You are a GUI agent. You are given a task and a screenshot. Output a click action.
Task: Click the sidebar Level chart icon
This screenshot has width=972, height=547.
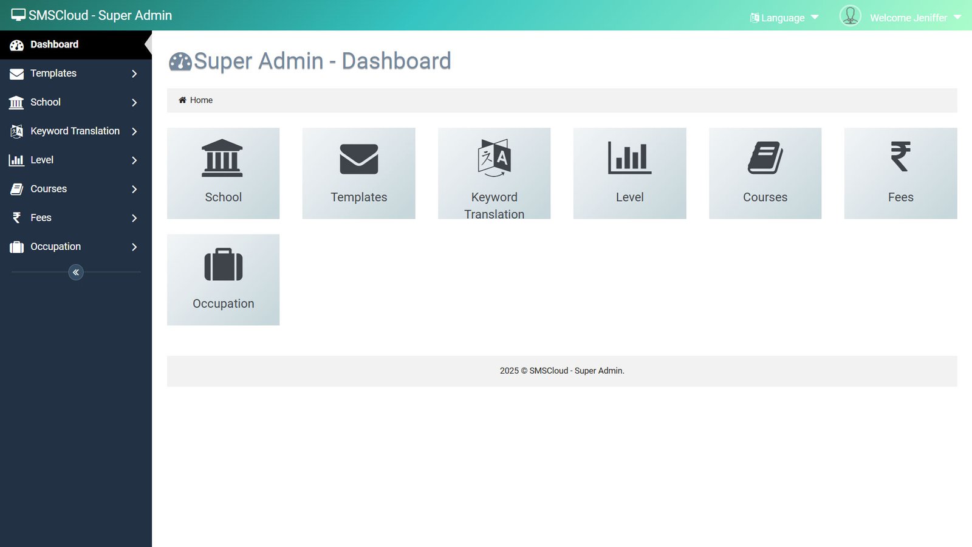click(x=16, y=160)
